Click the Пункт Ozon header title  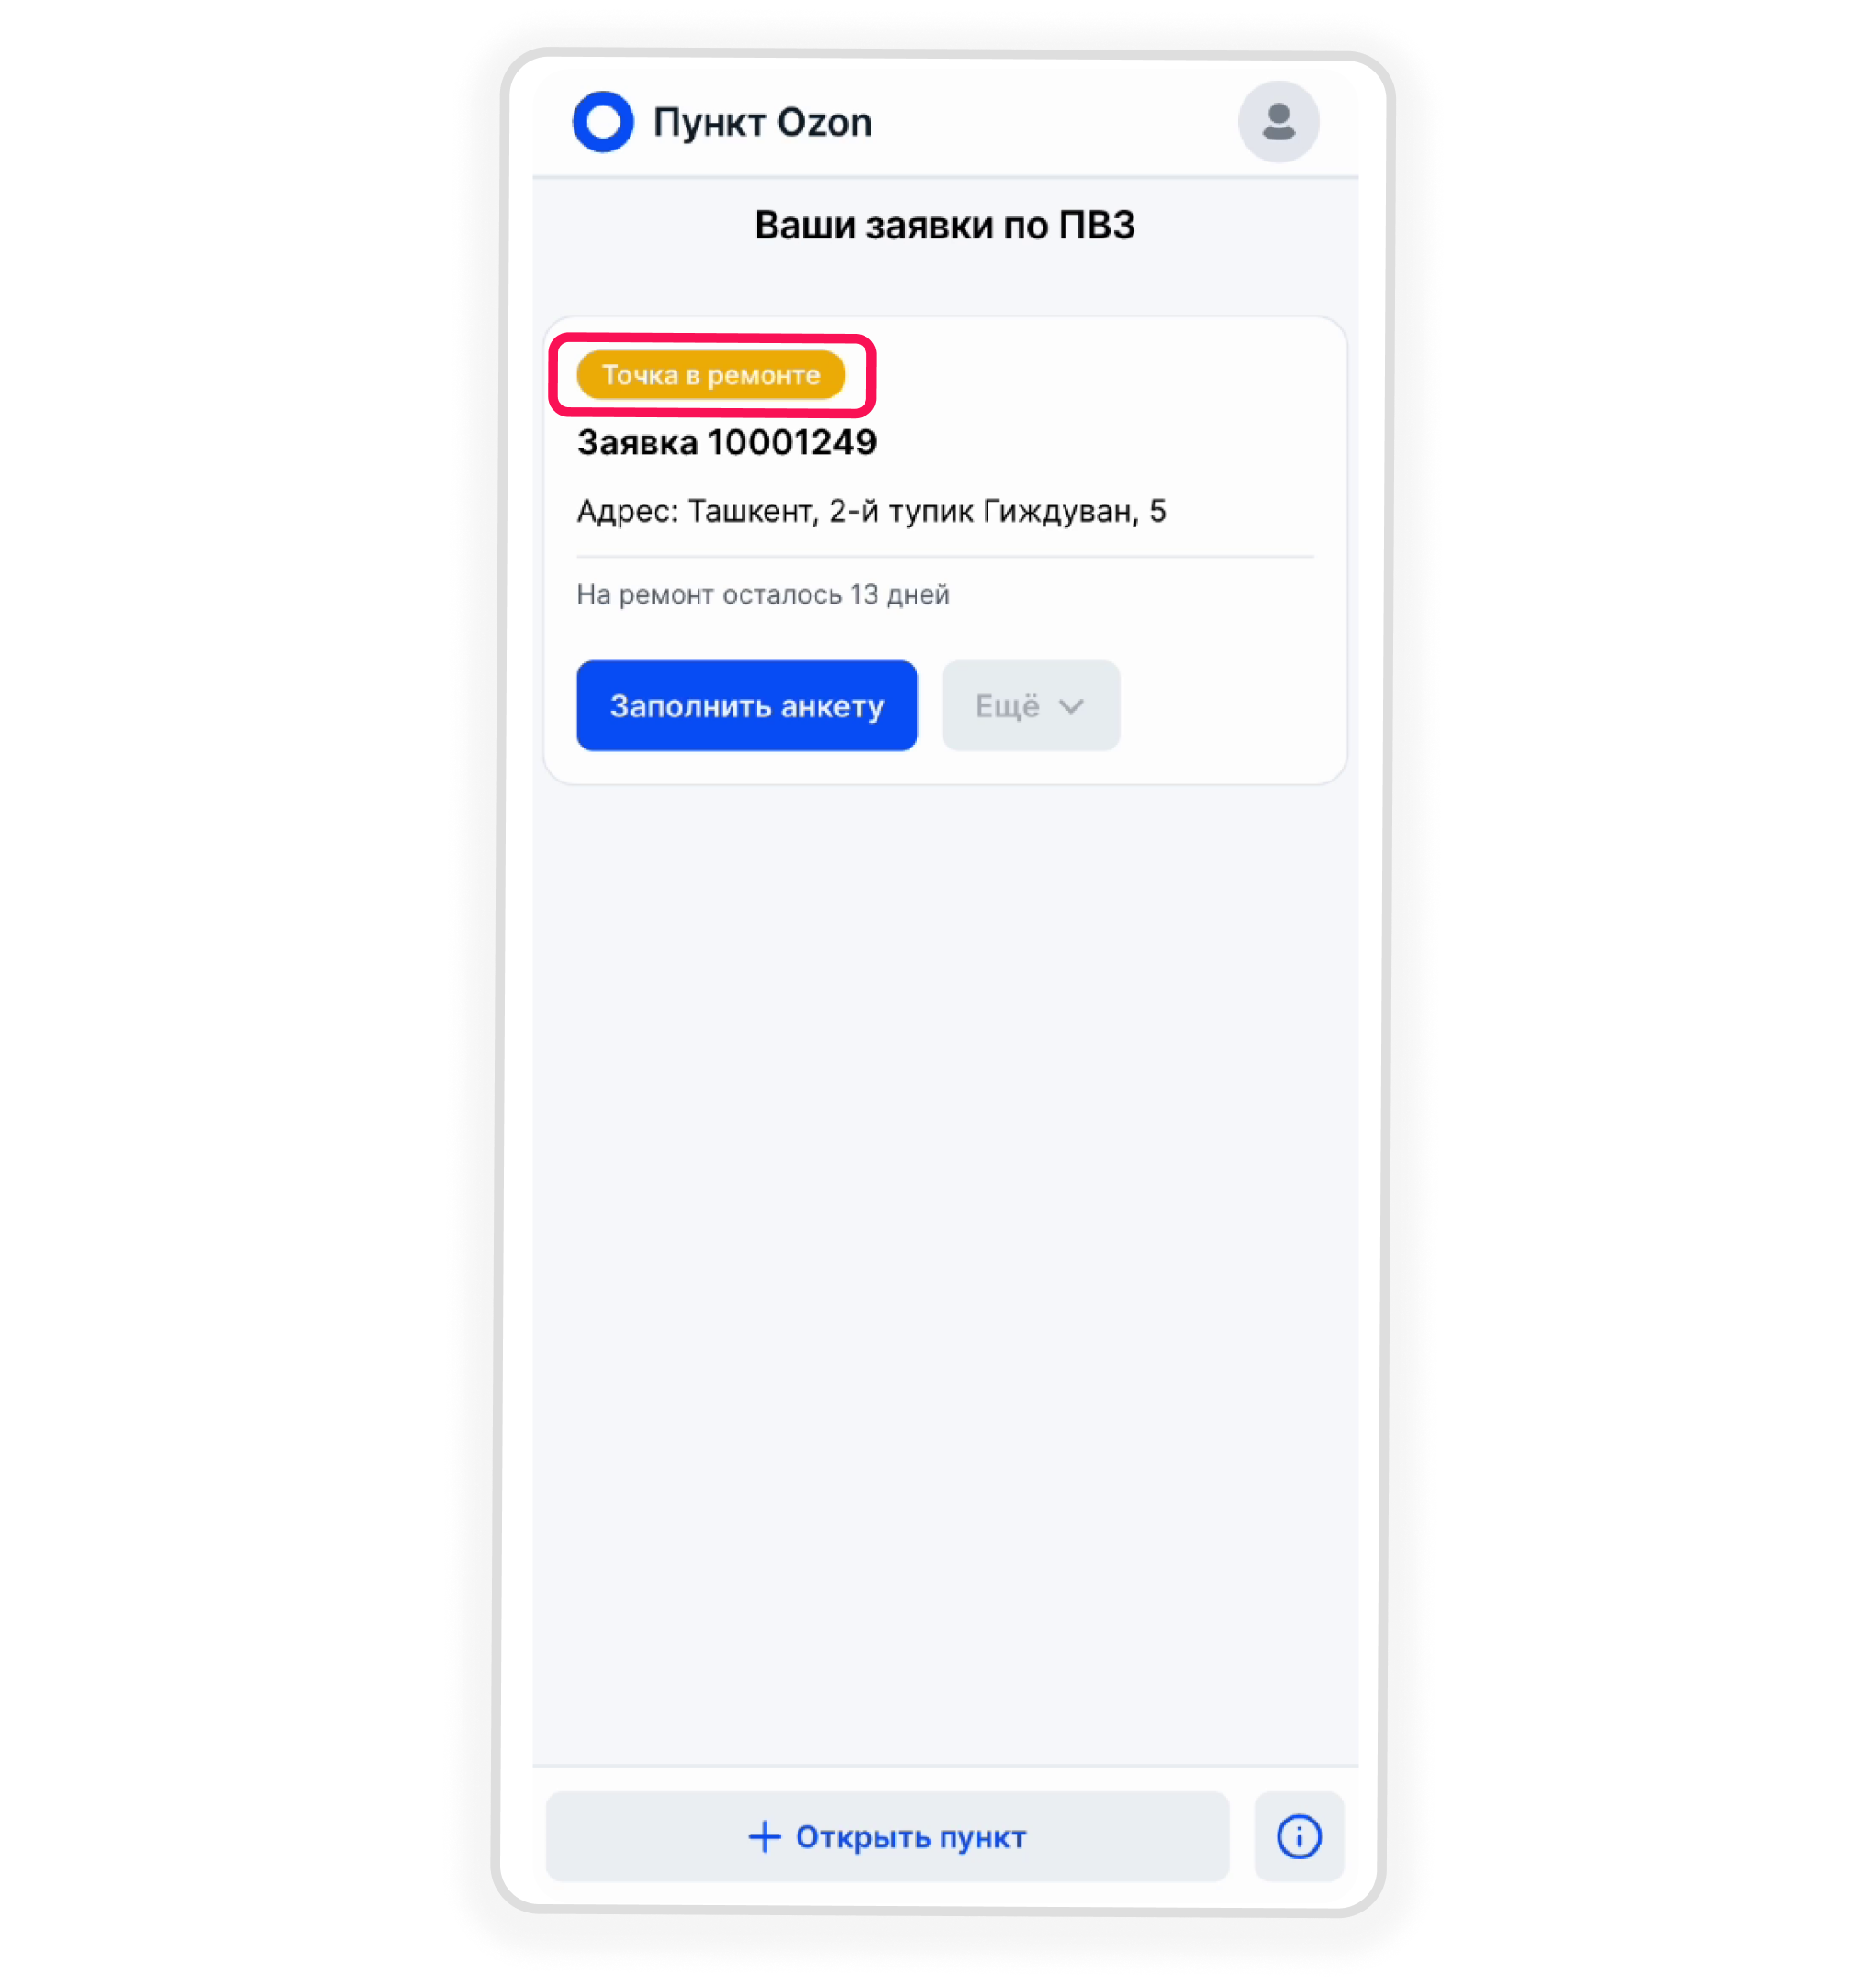point(762,122)
